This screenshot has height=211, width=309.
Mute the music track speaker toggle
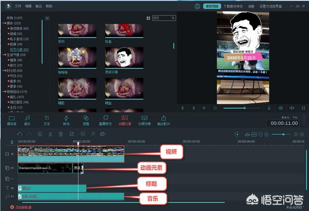(x=12, y=196)
